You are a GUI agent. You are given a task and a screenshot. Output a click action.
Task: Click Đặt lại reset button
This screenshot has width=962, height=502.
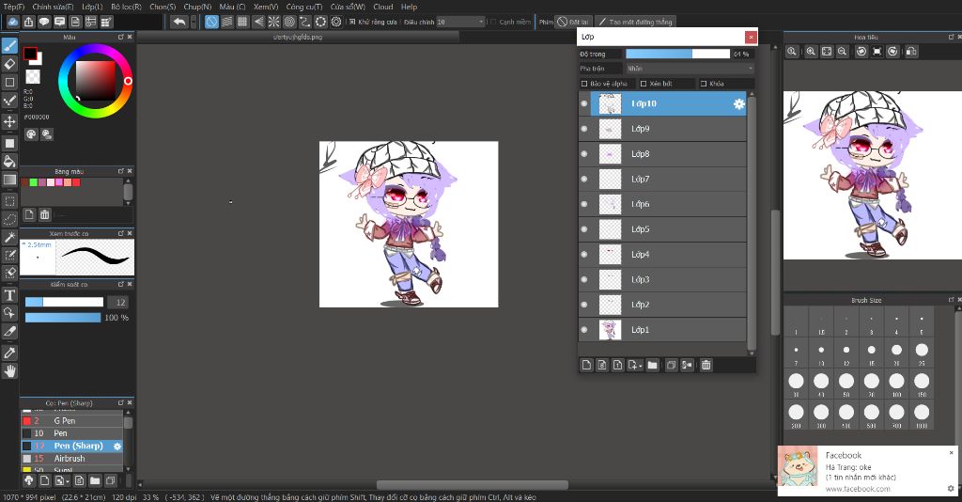click(x=572, y=23)
